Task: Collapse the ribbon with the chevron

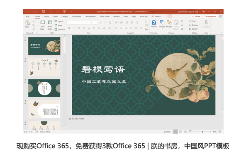Action: pyautogui.click(x=222, y=33)
